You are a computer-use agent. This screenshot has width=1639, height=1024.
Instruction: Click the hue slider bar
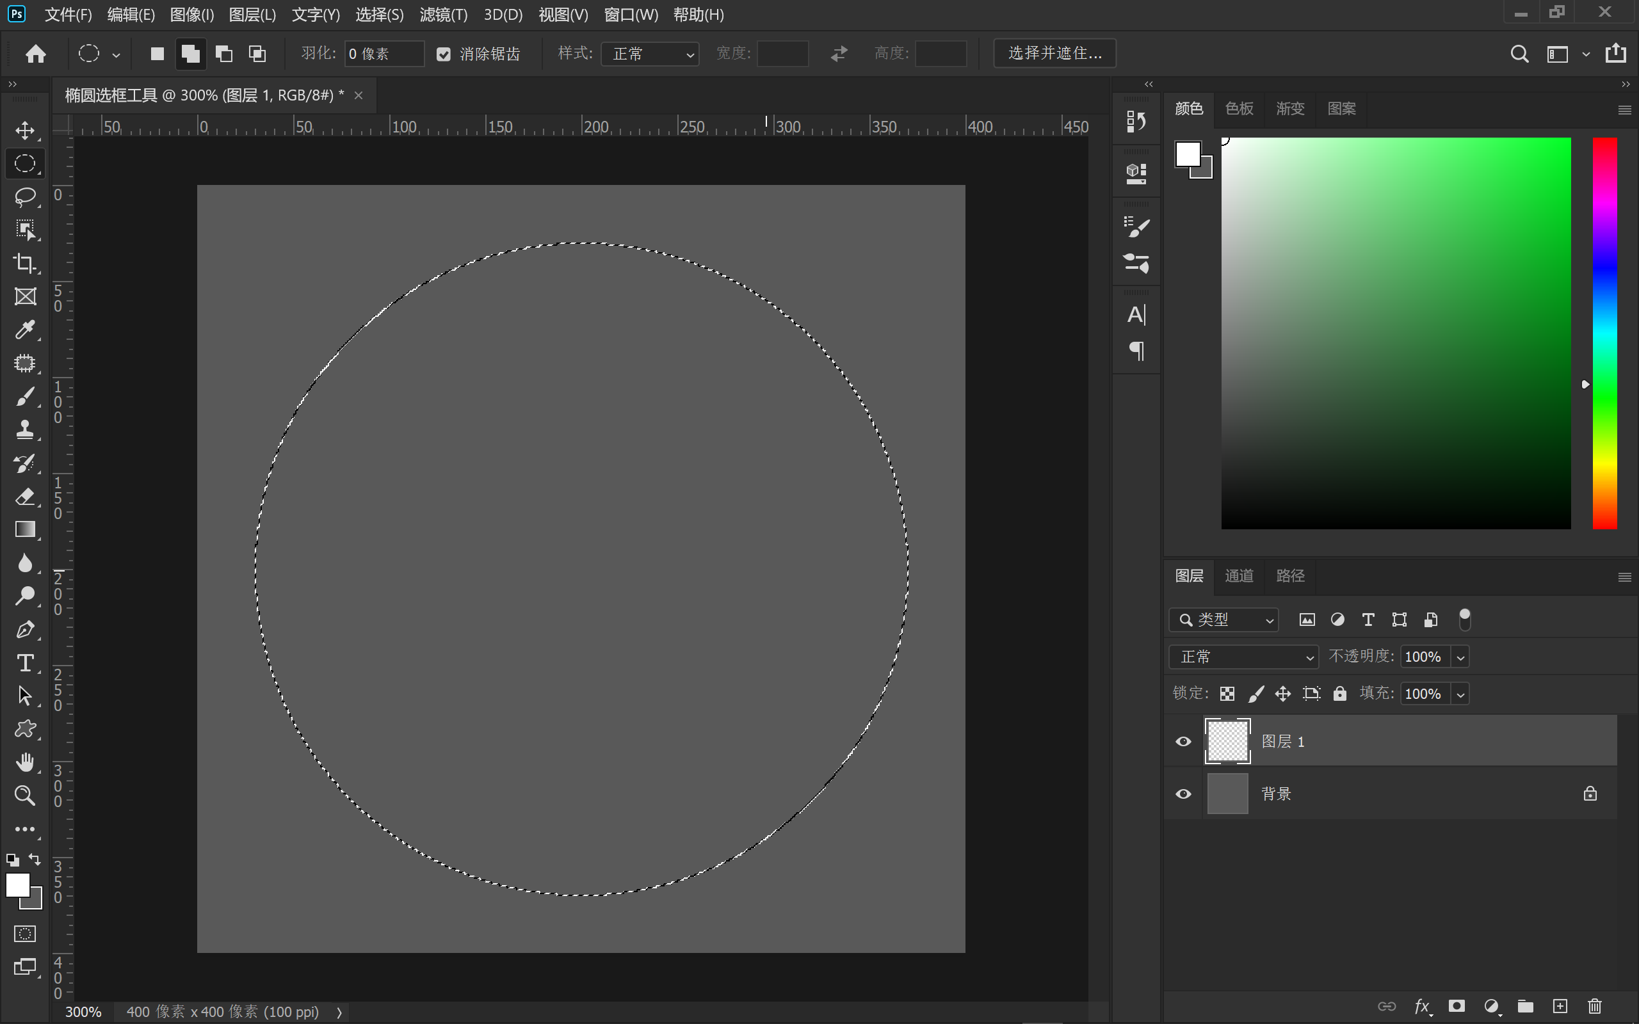tap(1604, 333)
